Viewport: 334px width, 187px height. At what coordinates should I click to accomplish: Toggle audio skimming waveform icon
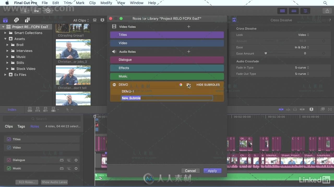click(288, 109)
